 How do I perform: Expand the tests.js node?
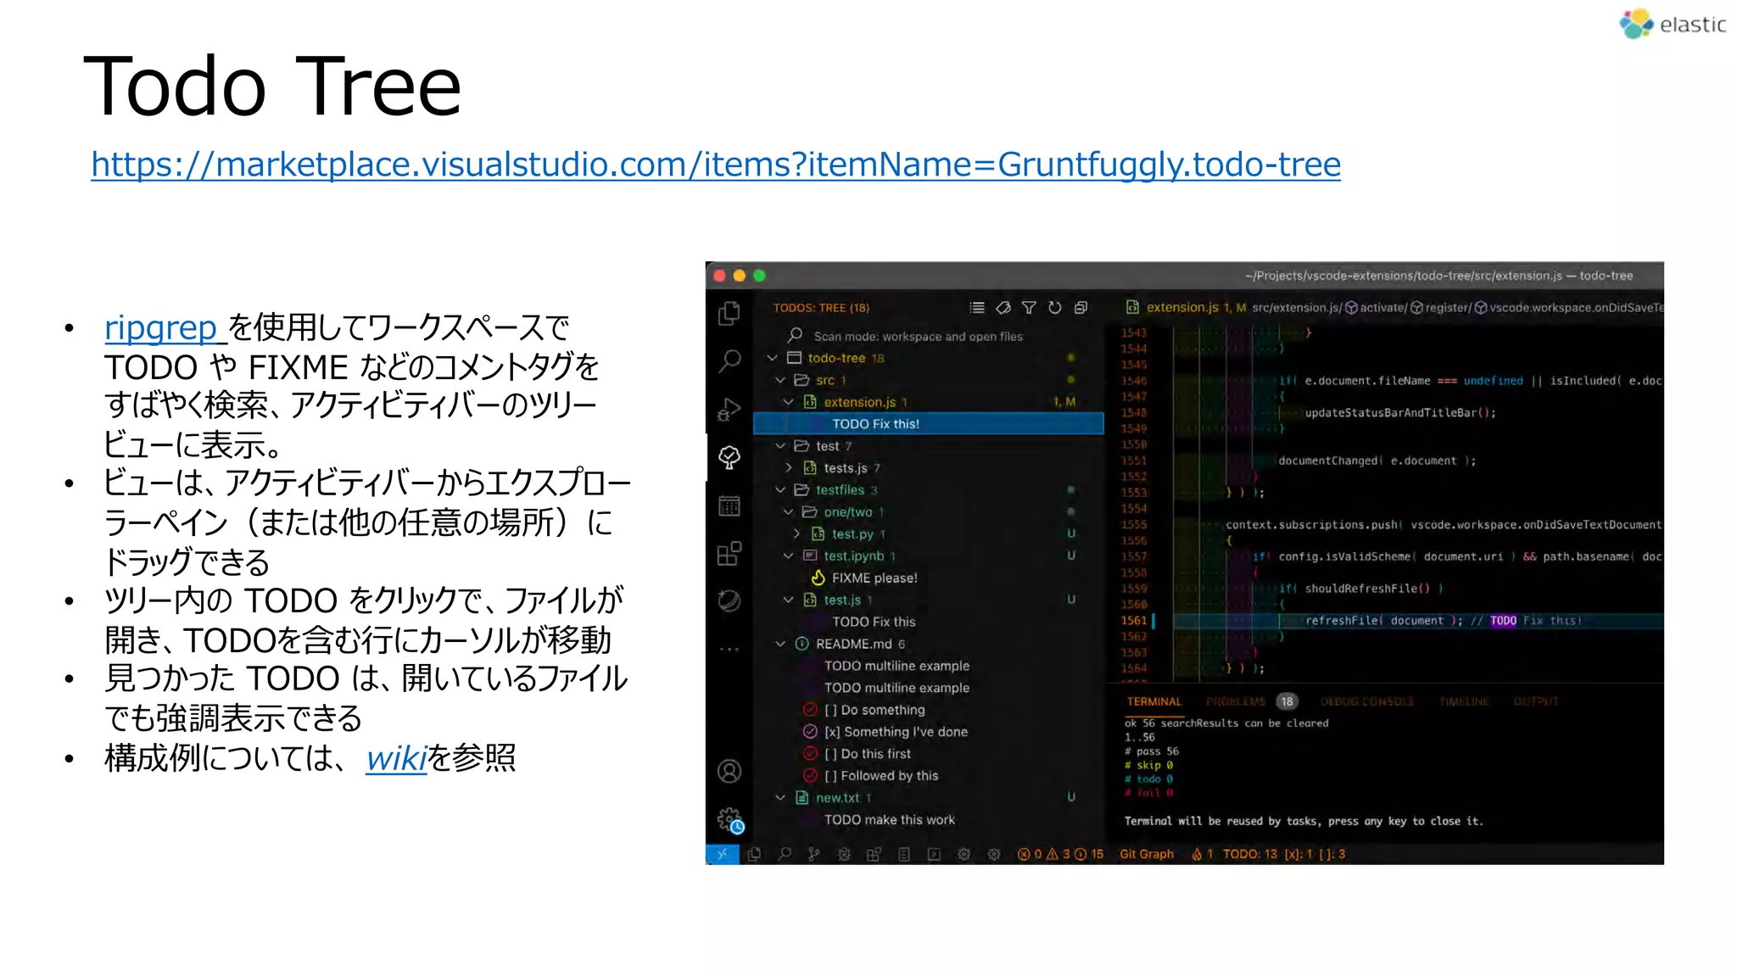(788, 468)
